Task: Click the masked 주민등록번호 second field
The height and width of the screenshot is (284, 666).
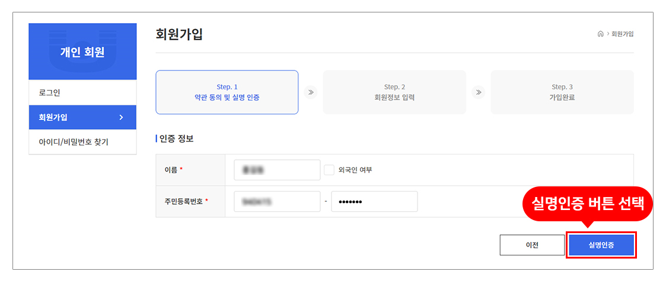Action: point(374,201)
